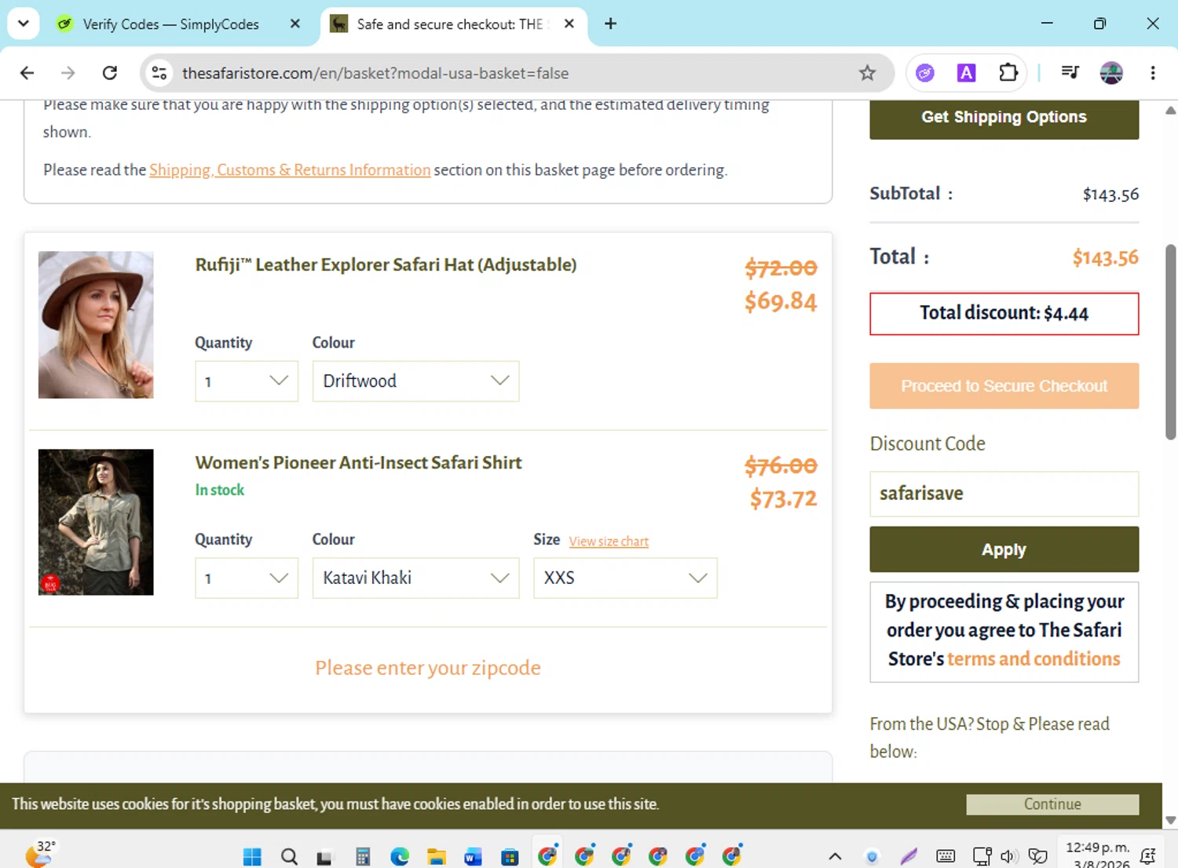Open the taskbar clock showing 12:49 p. m.
Image resolution: width=1178 pixels, height=868 pixels.
pos(1098,855)
